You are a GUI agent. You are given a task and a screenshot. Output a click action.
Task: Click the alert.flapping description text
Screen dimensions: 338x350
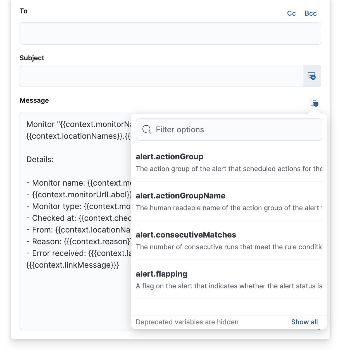[x=229, y=286]
